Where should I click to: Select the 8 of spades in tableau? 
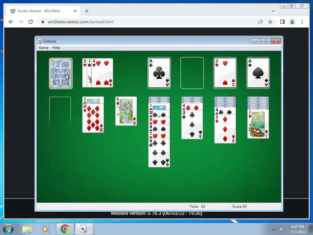(159, 128)
